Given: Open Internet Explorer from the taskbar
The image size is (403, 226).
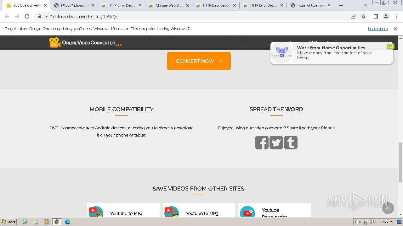Looking at the screenshot, I should [25, 222].
